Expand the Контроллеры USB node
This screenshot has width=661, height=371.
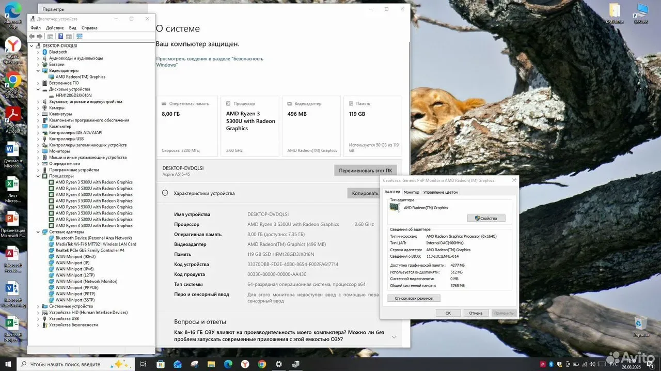38,138
